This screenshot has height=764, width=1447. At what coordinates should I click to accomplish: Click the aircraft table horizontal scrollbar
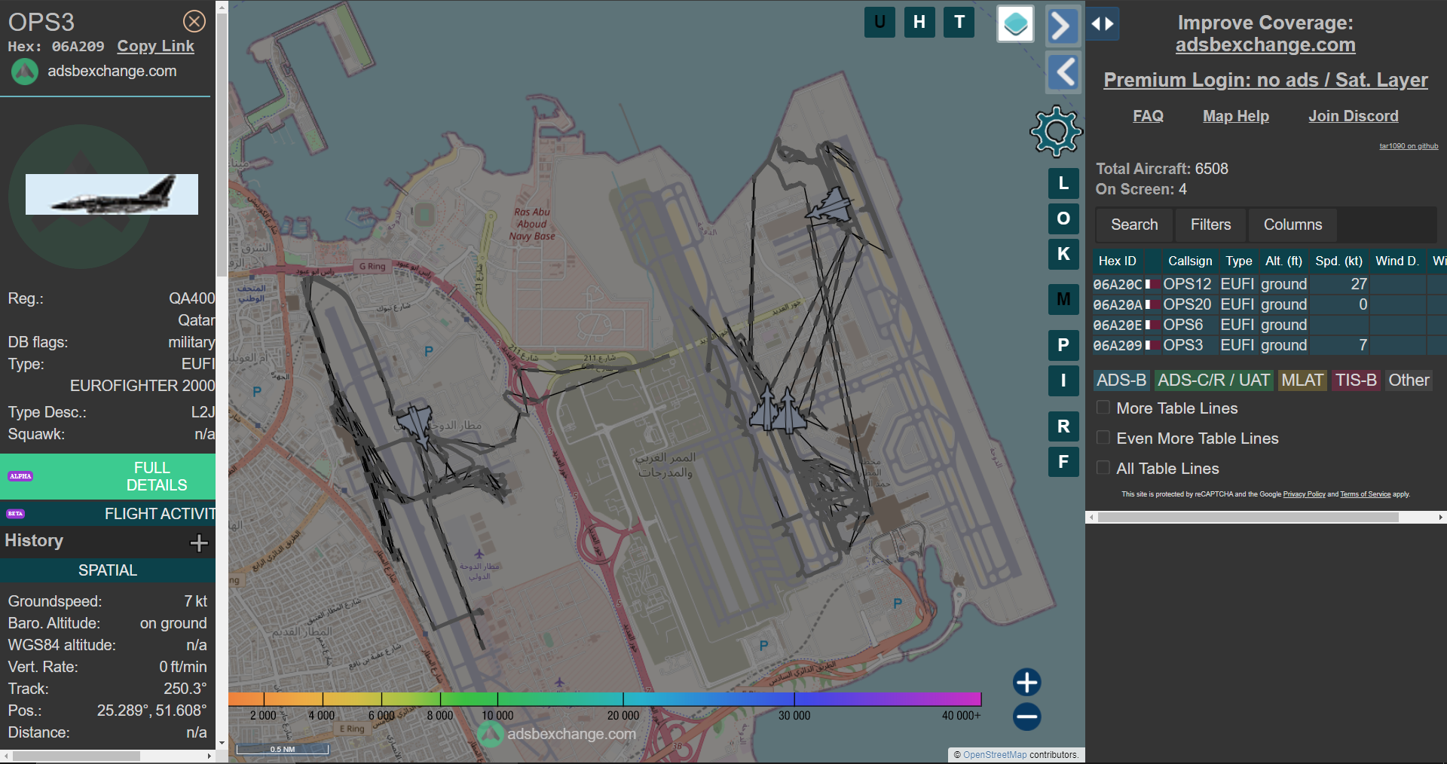tap(1247, 518)
